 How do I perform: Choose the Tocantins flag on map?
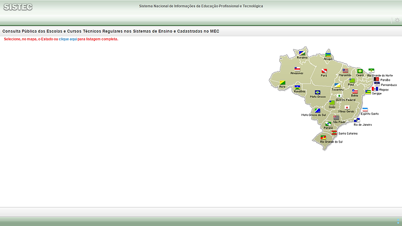(337, 85)
